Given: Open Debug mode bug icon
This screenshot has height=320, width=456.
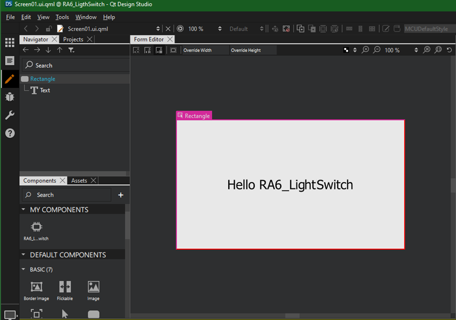Looking at the screenshot, I should coord(9,97).
